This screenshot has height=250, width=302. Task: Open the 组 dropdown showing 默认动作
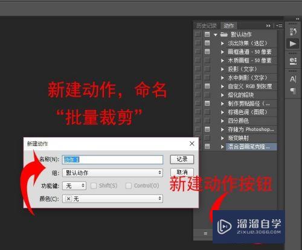tap(112, 173)
